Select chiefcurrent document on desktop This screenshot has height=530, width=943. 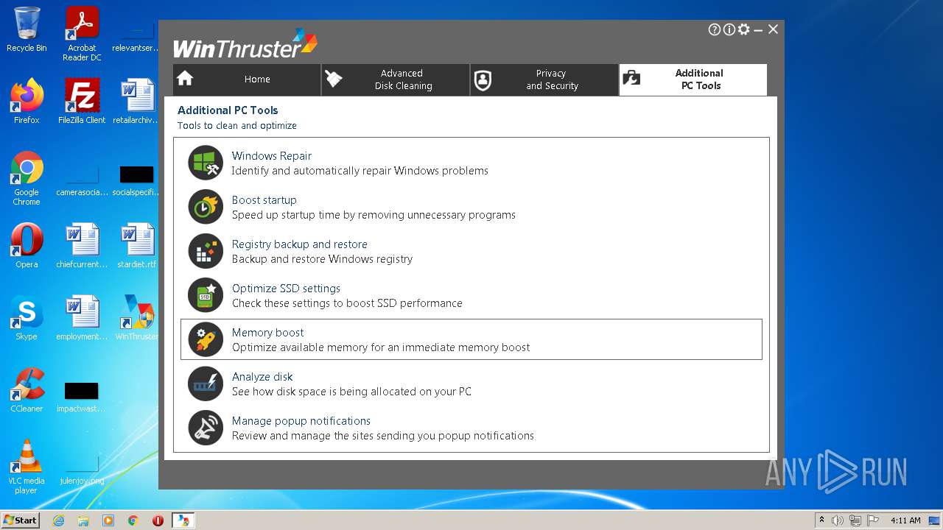click(82, 246)
